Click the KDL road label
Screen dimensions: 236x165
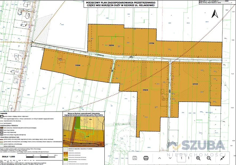click(x=131, y=57)
